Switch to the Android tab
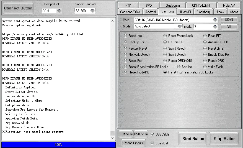Image resolution: width=243 pixels, height=148 pixels. coord(151,12)
